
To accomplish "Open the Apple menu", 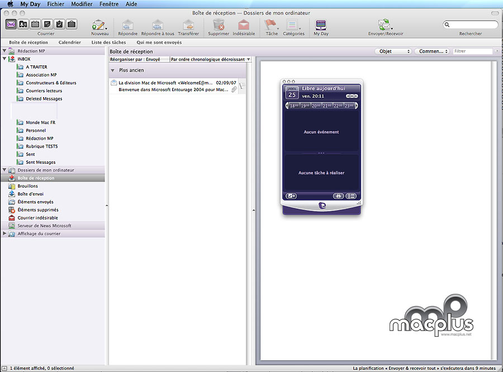I will pyautogui.click(x=10, y=4).
